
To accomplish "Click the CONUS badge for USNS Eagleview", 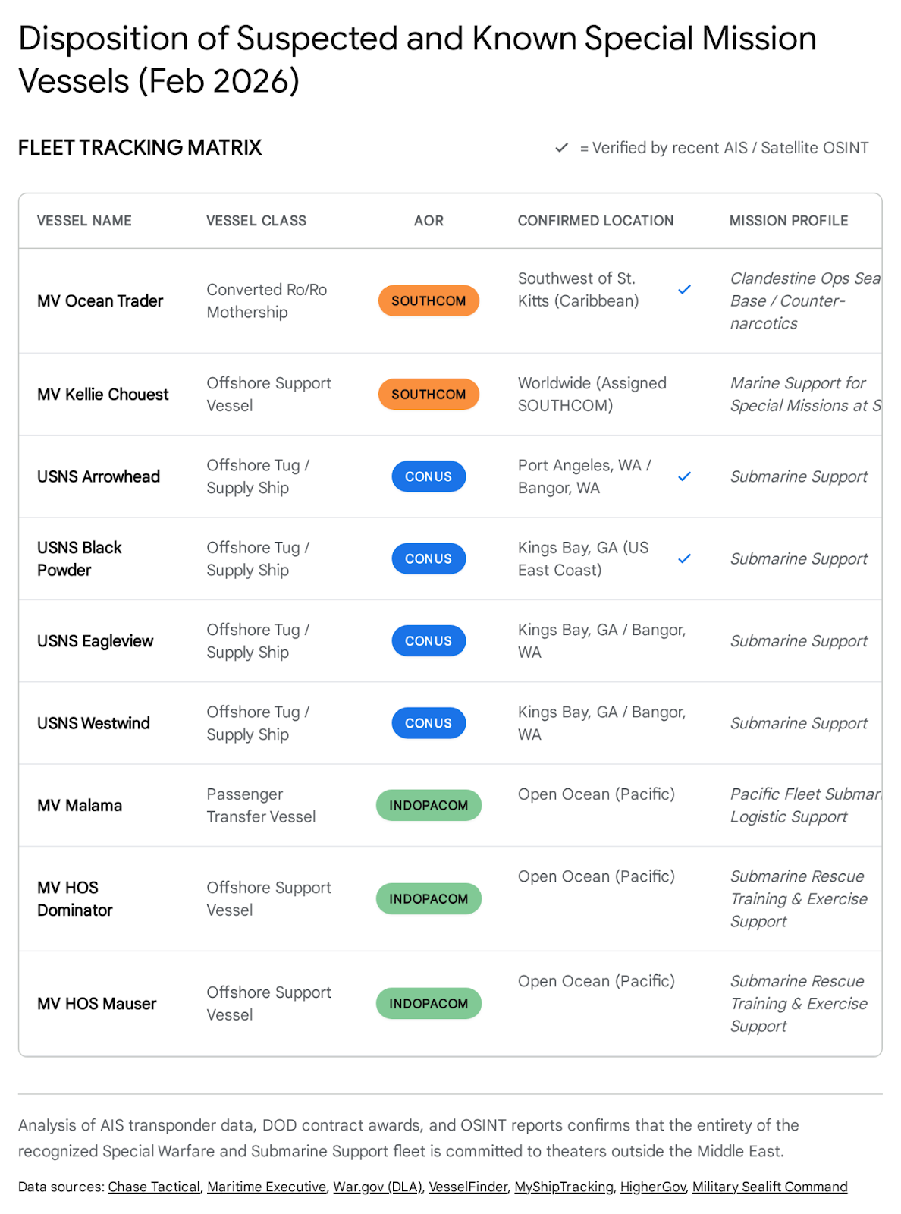I will [429, 641].
